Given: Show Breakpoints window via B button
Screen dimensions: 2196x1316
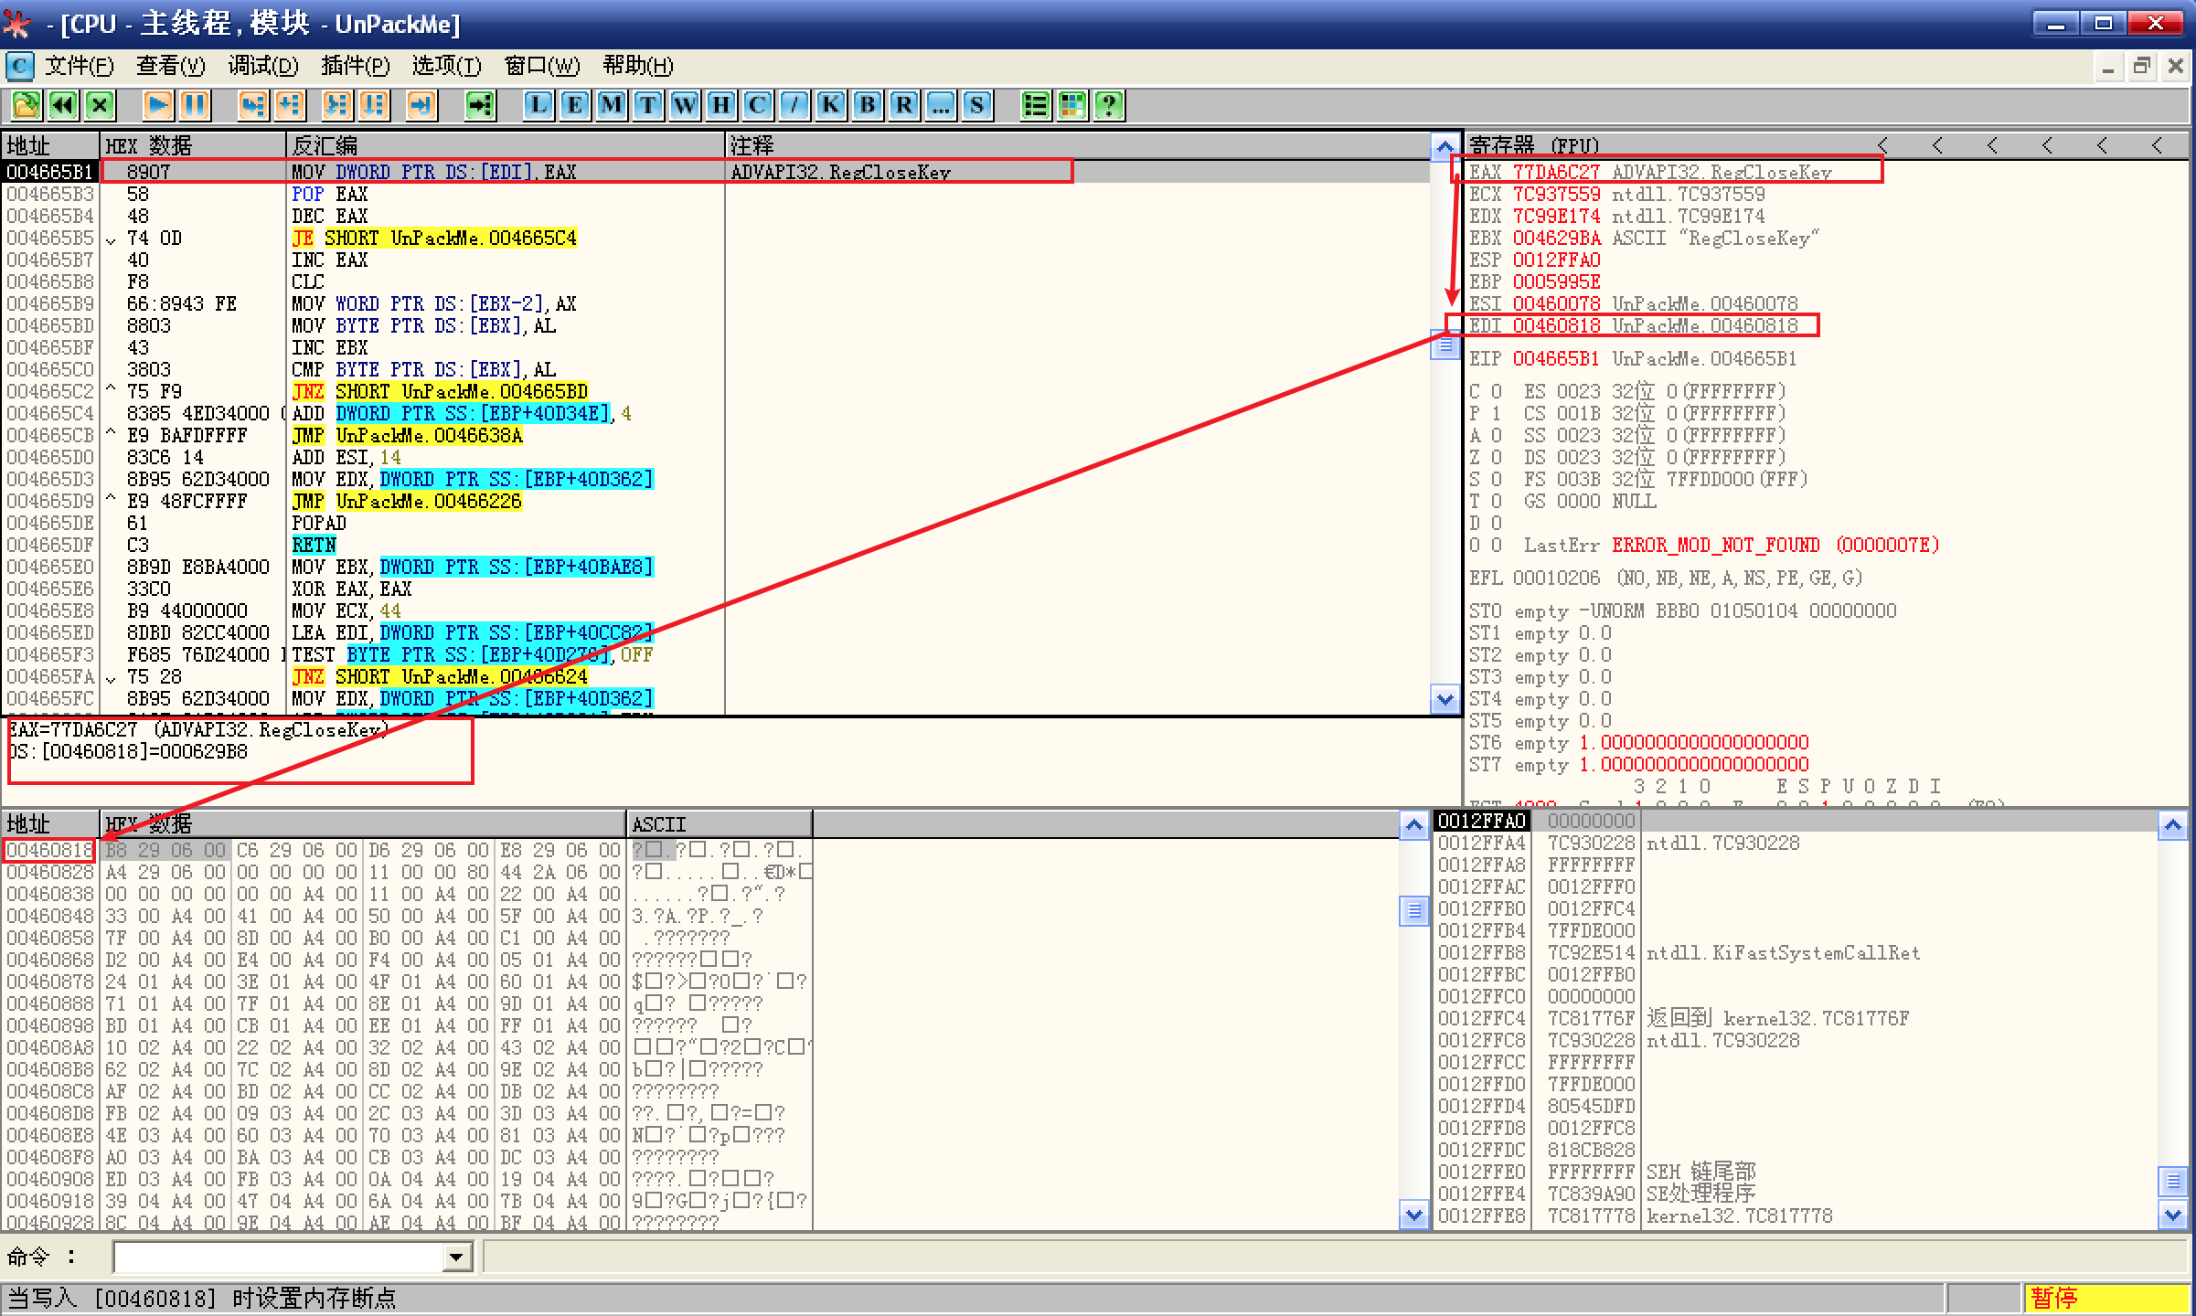Looking at the screenshot, I should (867, 105).
